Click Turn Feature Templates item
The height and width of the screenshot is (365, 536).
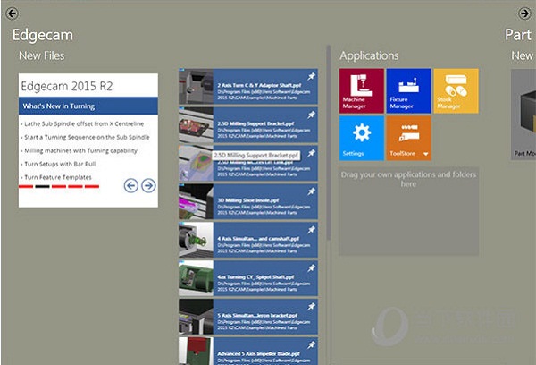pyautogui.click(x=57, y=177)
